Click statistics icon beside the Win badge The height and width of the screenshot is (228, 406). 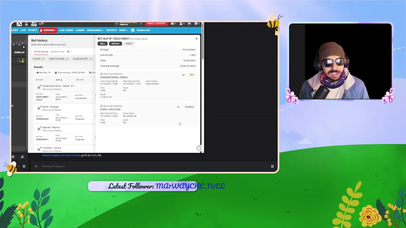point(183,75)
